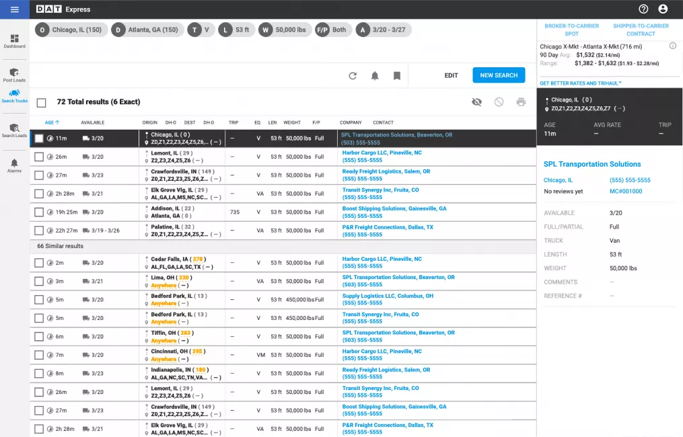Open Chicago, IL link in detail panel
Screen dimensions: 683x437
(x=558, y=180)
